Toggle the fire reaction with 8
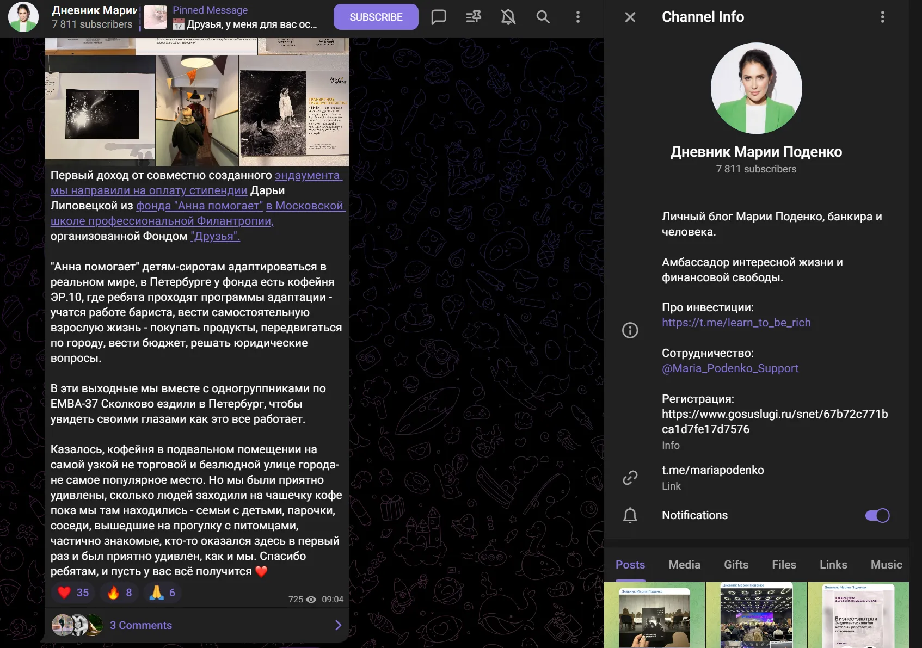The width and height of the screenshot is (922, 648). [120, 593]
